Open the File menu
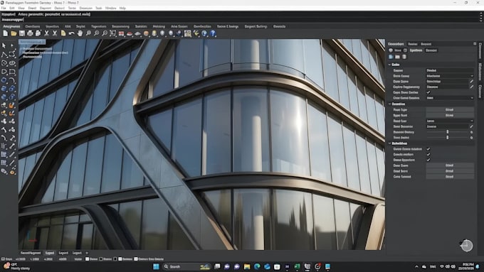Viewport: 484px width, 272px height. 4,9
